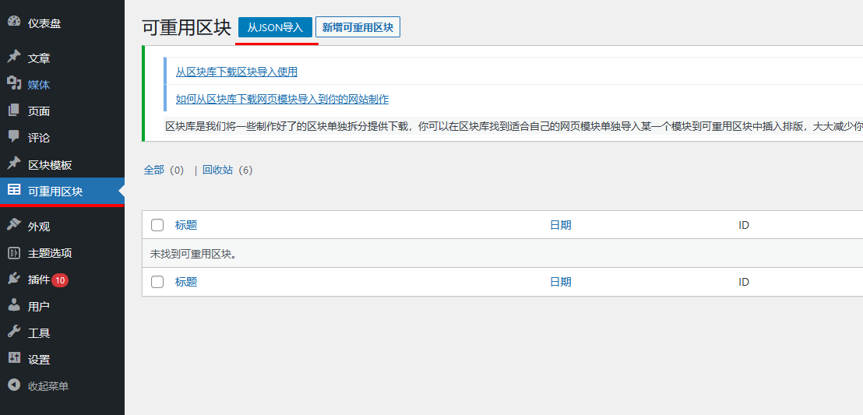863x415 pixels.
Task: Click the sliders icon beside 设置
Action: (14, 358)
